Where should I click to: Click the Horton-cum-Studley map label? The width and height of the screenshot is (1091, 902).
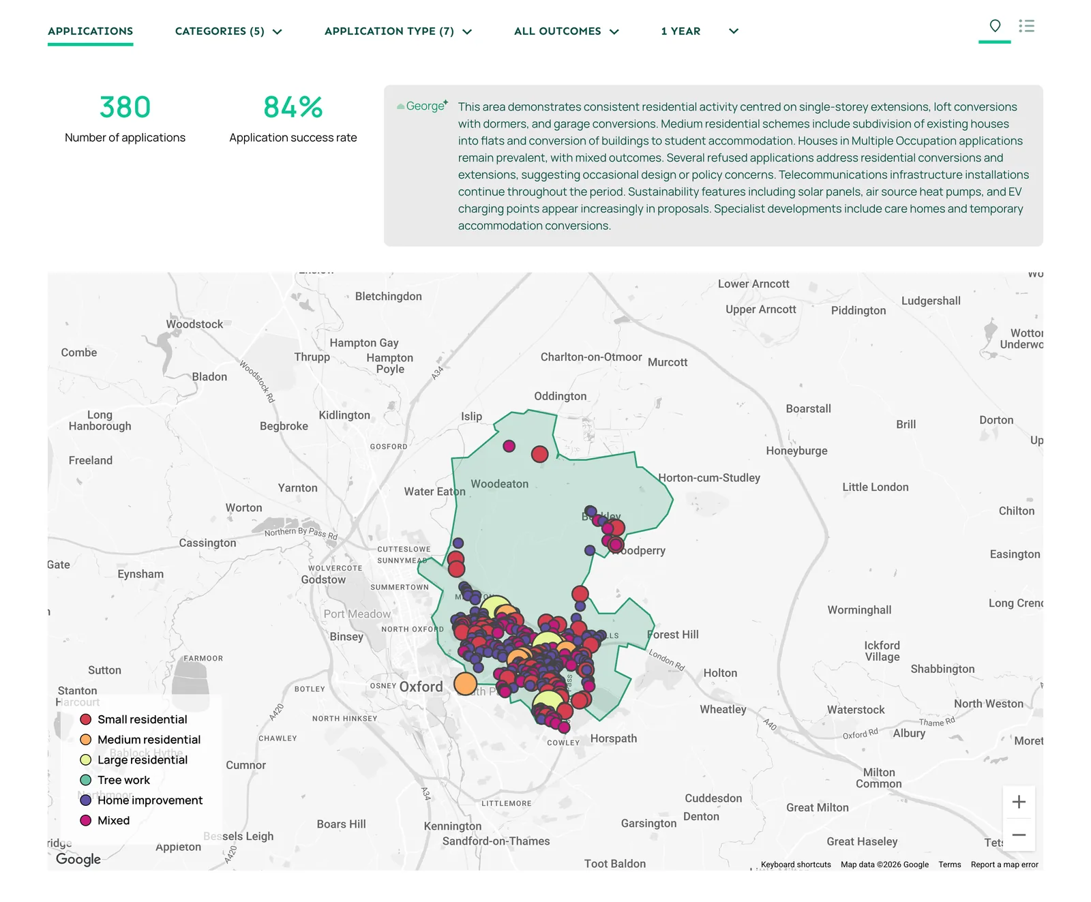[x=709, y=478]
